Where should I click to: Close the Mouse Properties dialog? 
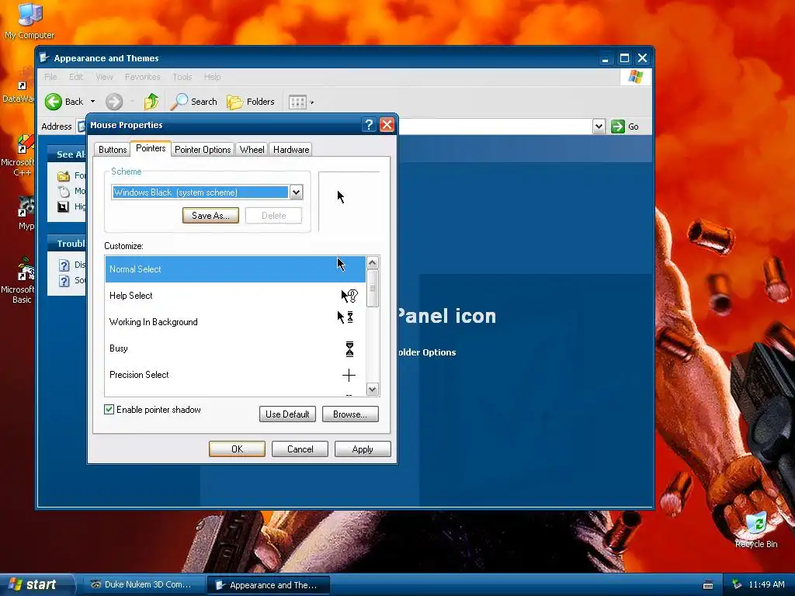click(x=387, y=125)
